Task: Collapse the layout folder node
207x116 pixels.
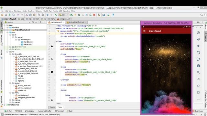Action: tap(10, 83)
